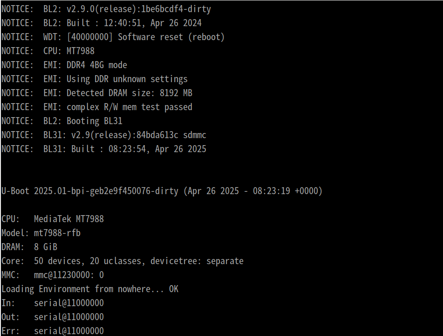Click the Model: mt7988-rfb line

click(41, 233)
